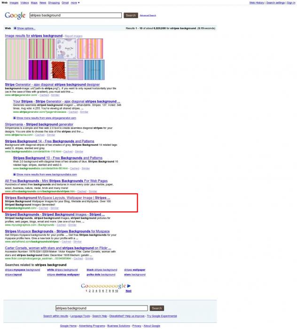This screenshot has width=297, height=329.
Task: Click the top Search button
Action: [131, 16]
